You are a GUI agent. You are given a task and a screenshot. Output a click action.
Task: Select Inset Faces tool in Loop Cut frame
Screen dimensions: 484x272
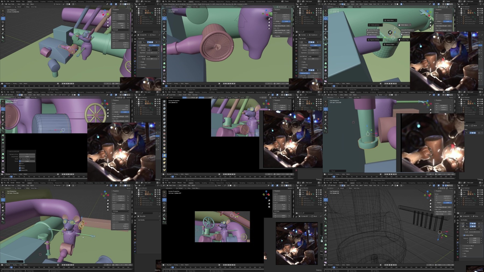pos(3,139)
